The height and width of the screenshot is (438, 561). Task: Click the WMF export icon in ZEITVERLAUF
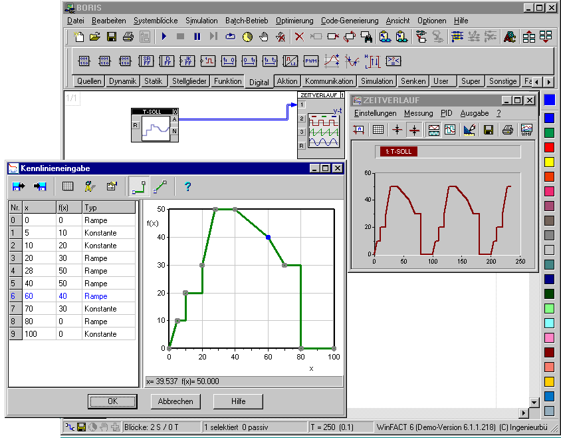click(526, 130)
